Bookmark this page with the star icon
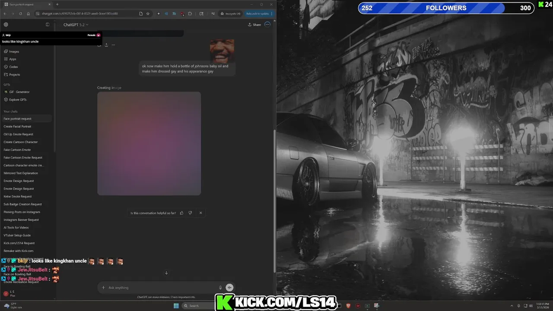Viewport: 553px width, 311px height. pyautogui.click(x=148, y=13)
